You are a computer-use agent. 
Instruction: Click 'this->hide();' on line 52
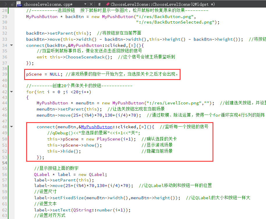click(x=64, y=151)
